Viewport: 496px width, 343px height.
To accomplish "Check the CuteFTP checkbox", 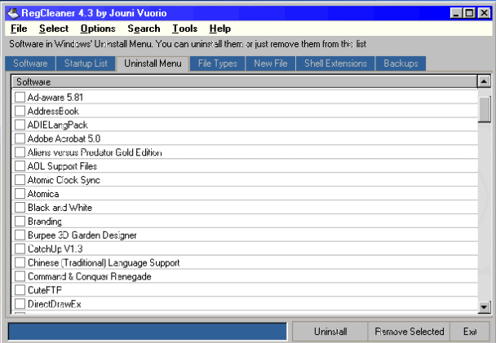I will tap(20, 290).
